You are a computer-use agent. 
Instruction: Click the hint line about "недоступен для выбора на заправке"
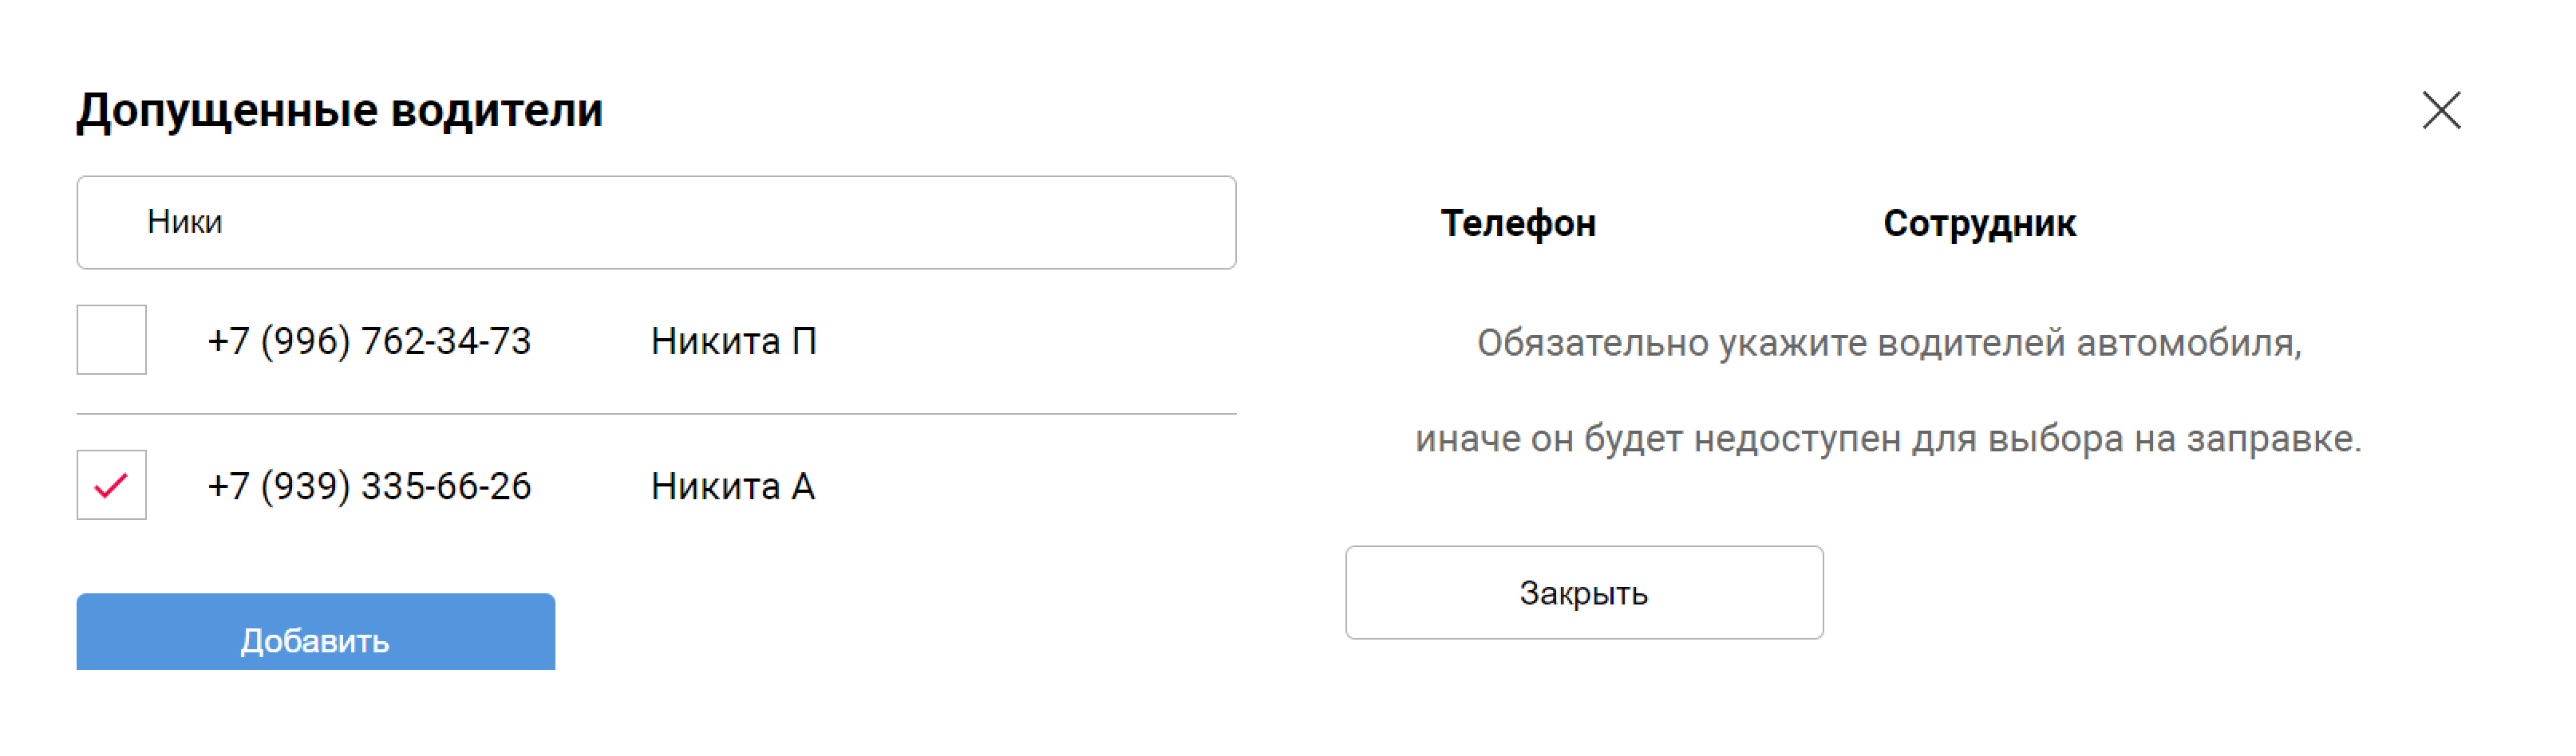click(1888, 439)
